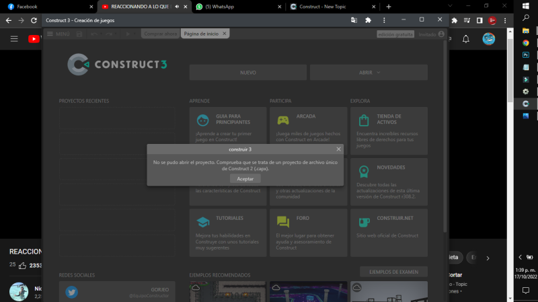Open Windows notification center
Image resolution: width=538 pixels, height=302 pixels.
[526, 291]
